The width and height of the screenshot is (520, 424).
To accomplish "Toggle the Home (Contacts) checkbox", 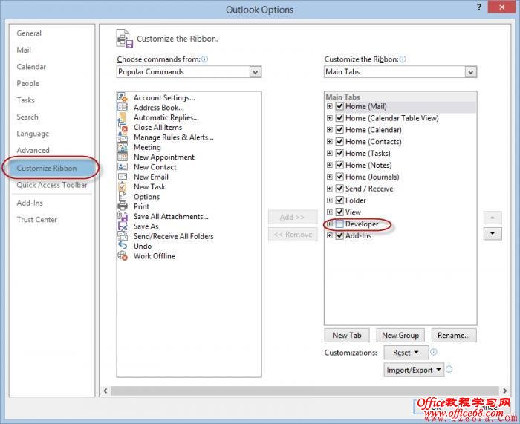I will click(x=339, y=142).
